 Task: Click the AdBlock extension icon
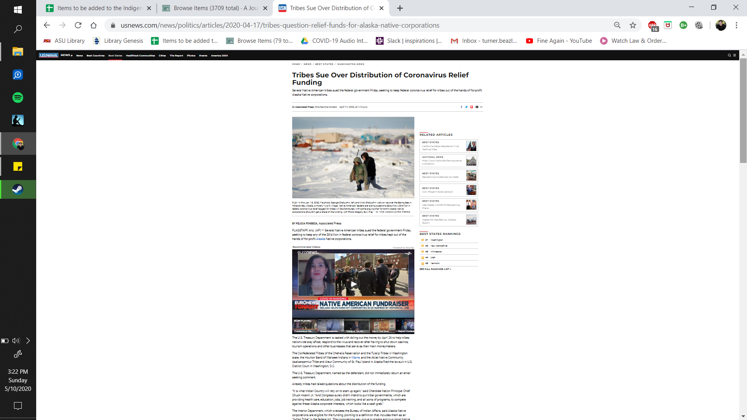(x=652, y=25)
